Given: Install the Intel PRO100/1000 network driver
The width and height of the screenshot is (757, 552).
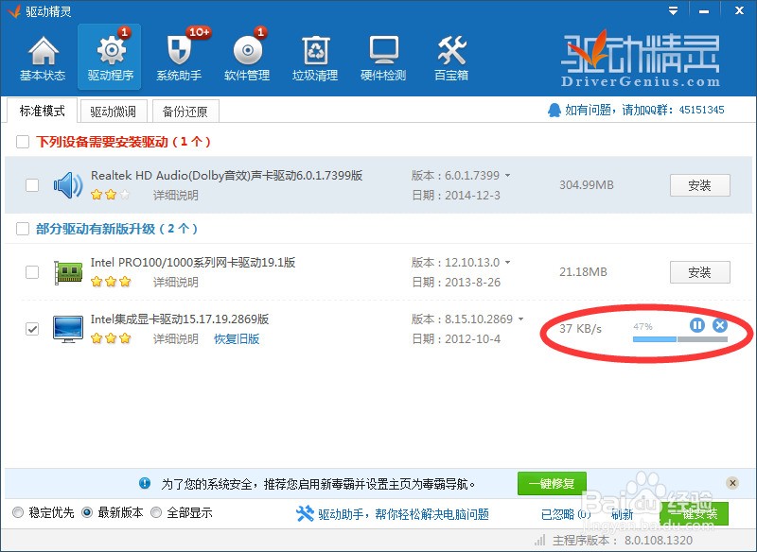Looking at the screenshot, I should [699, 273].
